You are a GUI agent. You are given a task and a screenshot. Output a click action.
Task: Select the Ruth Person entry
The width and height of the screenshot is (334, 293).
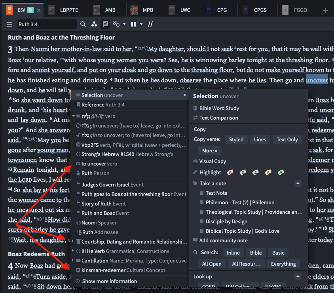pyautogui.click(x=130, y=173)
